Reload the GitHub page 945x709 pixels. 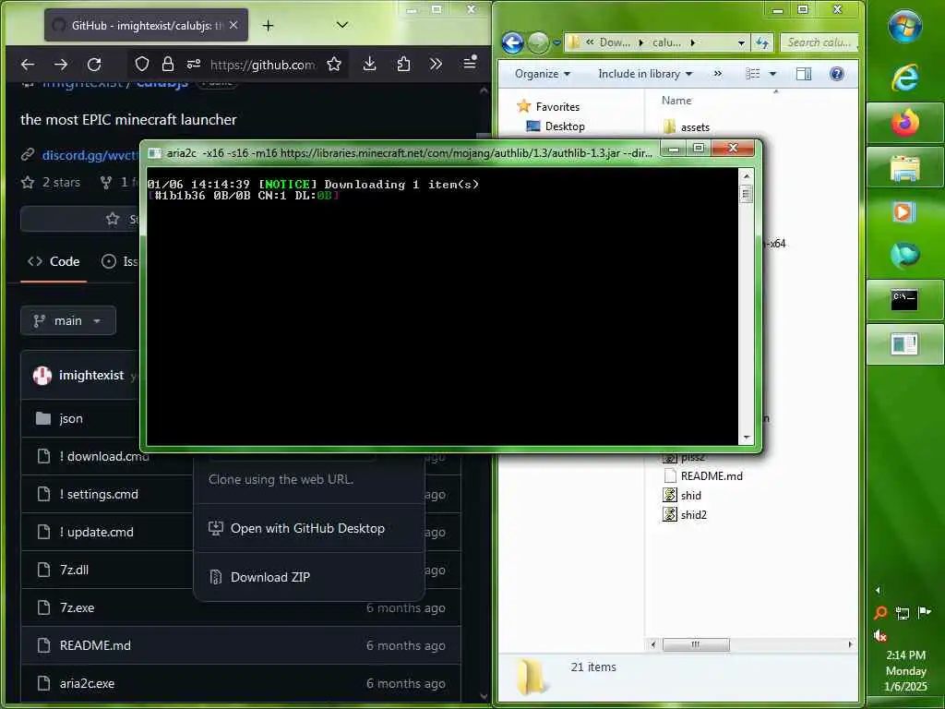point(94,64)
